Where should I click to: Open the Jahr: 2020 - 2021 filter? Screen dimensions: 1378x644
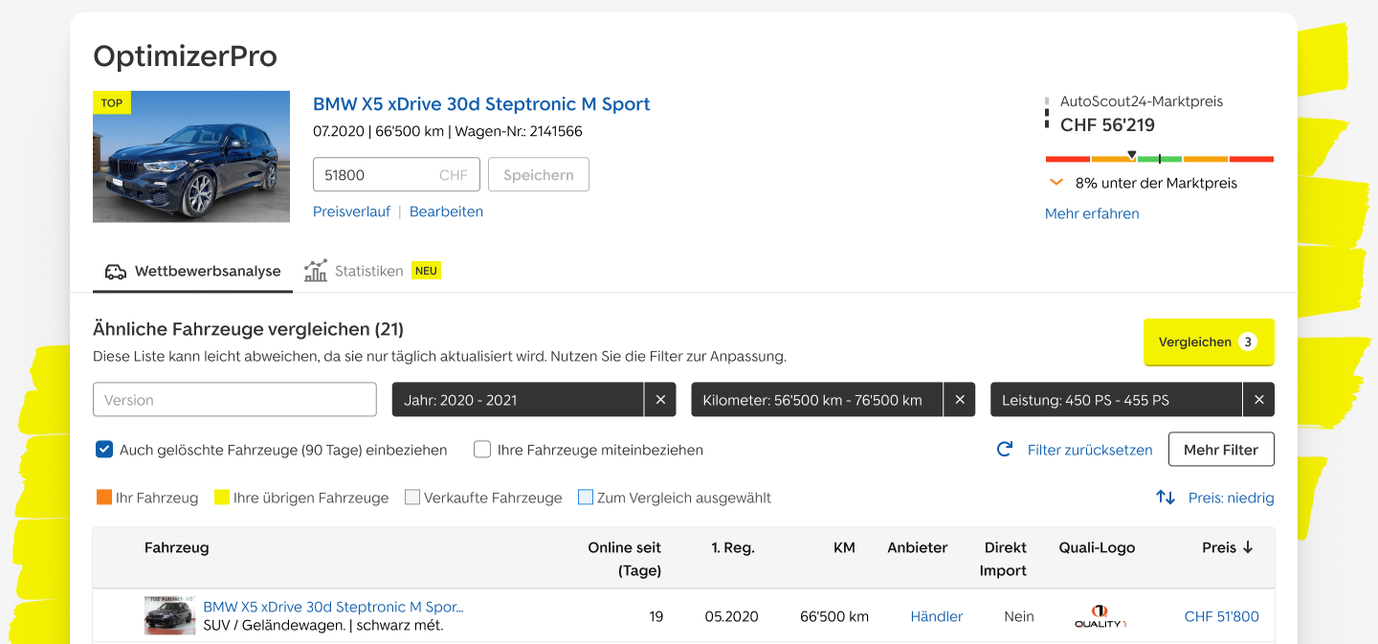518,400
